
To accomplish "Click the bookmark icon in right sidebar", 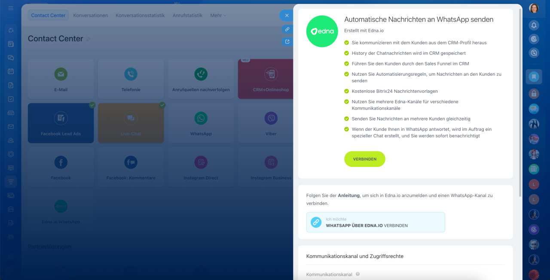I will click(534, 77).
